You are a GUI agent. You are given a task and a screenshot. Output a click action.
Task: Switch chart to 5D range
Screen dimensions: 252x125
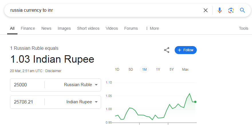click(x=131, y=70)
